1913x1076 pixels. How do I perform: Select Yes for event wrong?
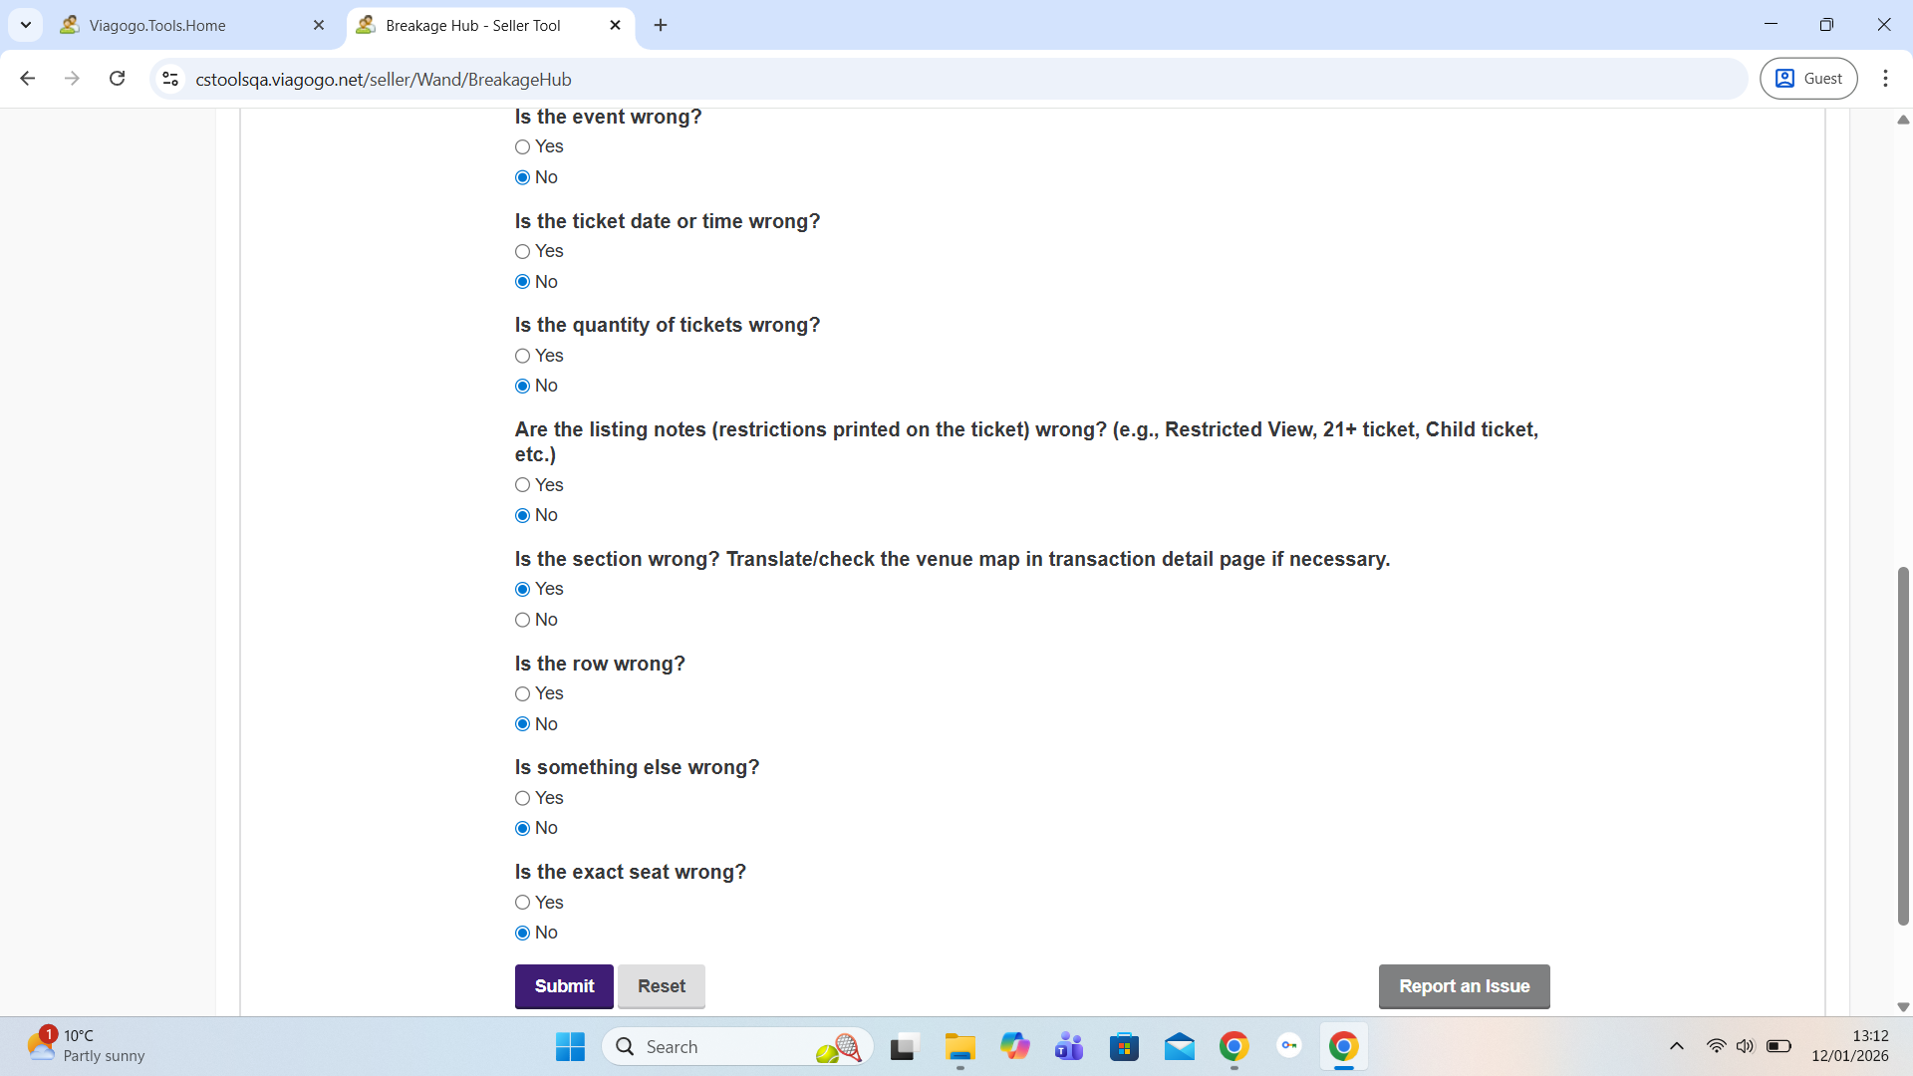(x=522, y=147)
